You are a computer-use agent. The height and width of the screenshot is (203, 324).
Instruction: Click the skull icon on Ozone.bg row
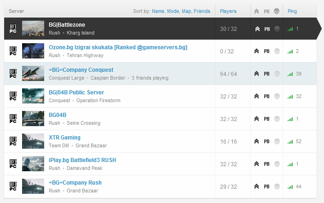[276, 51]
